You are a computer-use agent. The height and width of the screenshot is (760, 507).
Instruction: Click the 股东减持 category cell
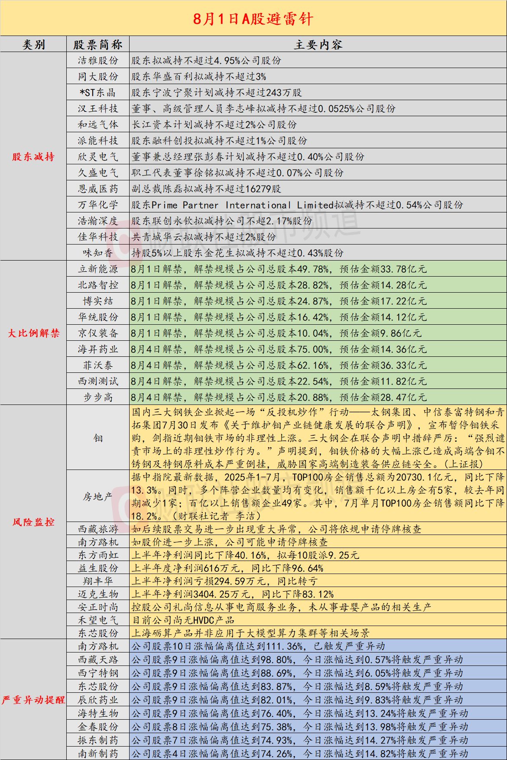(33, 157)
